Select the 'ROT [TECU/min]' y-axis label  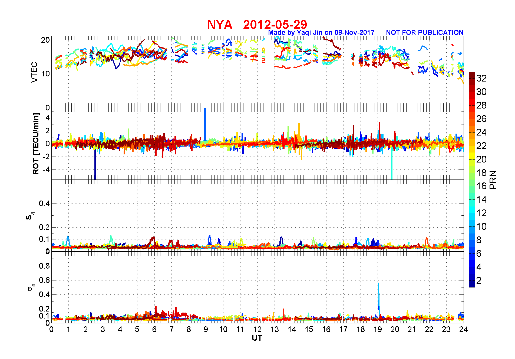[36, 144]
